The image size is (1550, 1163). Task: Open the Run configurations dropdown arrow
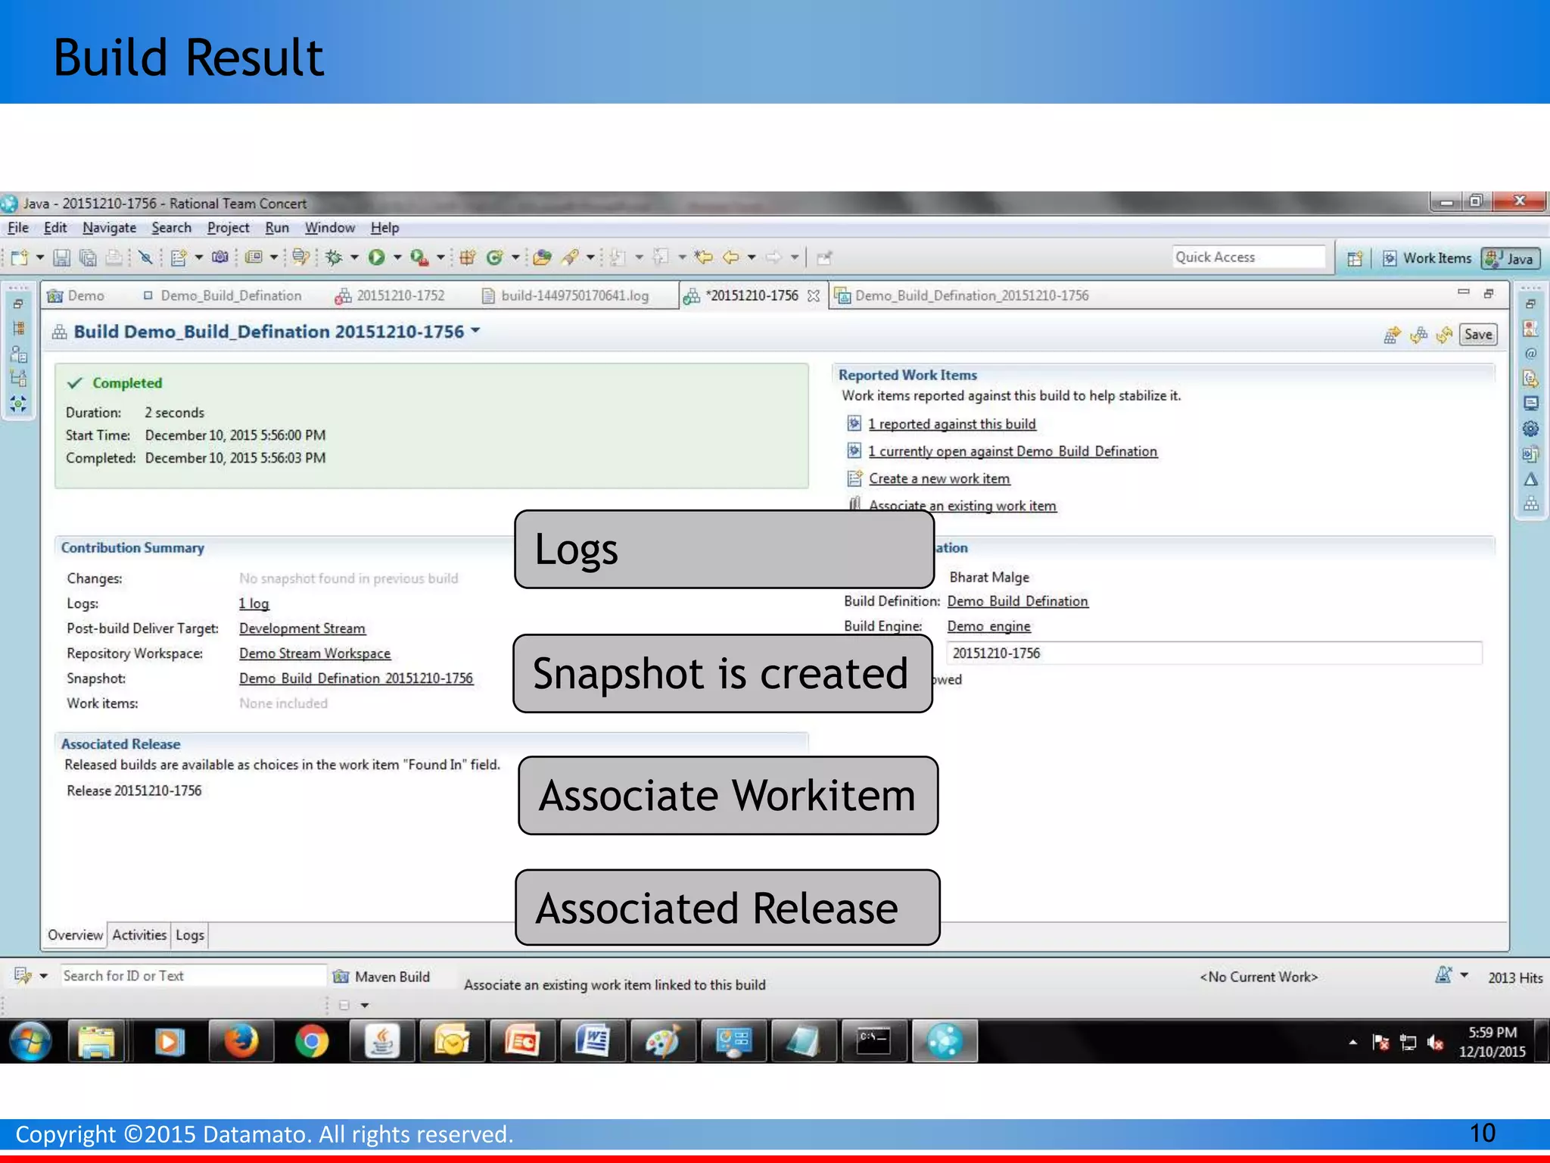(x=397, y=258)
